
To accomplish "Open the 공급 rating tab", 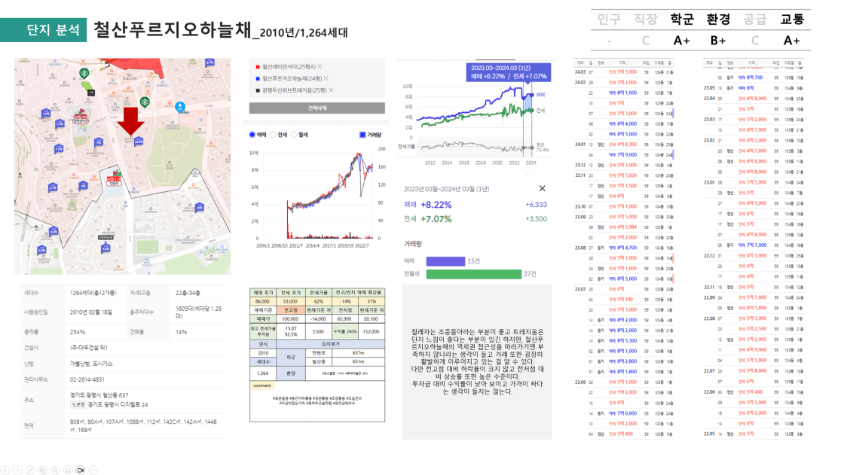I will coord(754,20).
